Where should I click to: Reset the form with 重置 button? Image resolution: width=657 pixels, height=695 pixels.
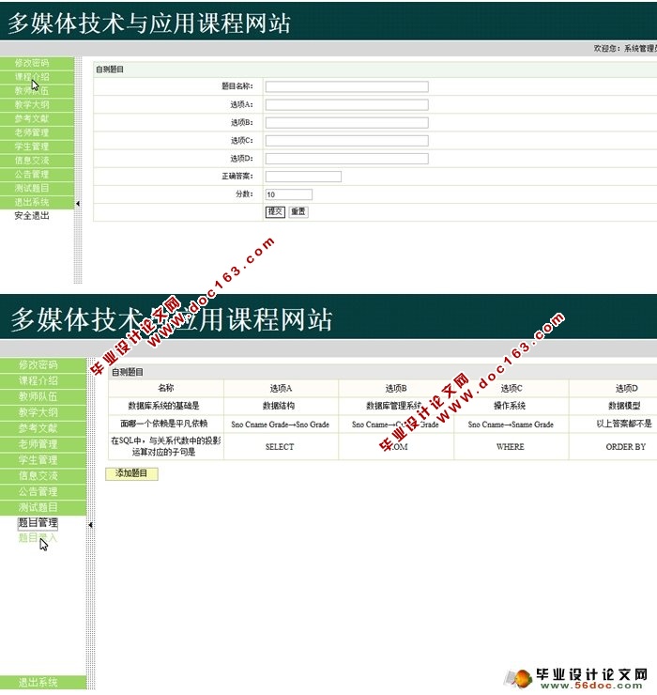298,212
